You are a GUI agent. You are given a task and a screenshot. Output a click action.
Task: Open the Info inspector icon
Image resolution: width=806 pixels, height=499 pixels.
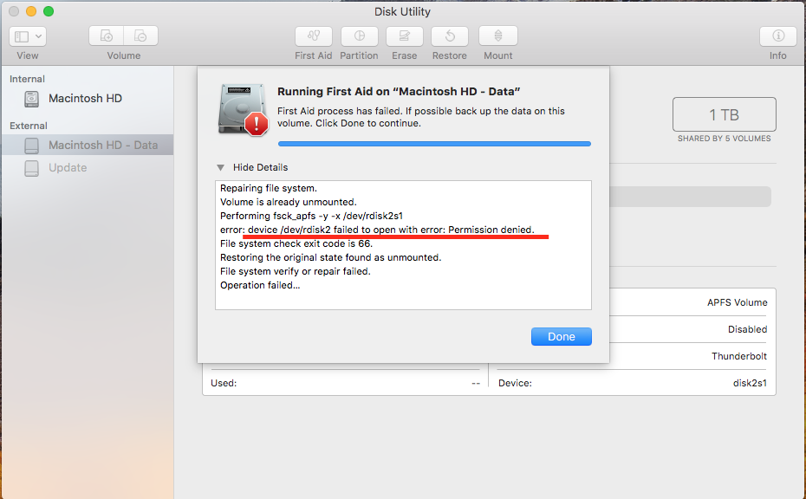[778, 36]
